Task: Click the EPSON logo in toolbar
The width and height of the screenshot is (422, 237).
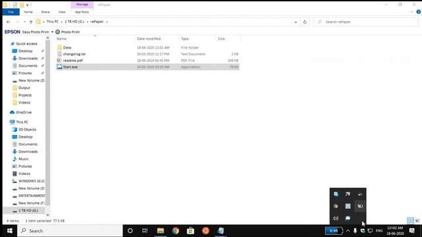Action: point(12,32)
